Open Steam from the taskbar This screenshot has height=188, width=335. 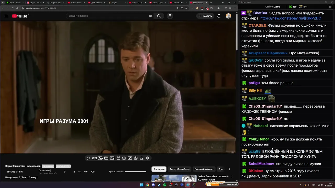point(159,185)
